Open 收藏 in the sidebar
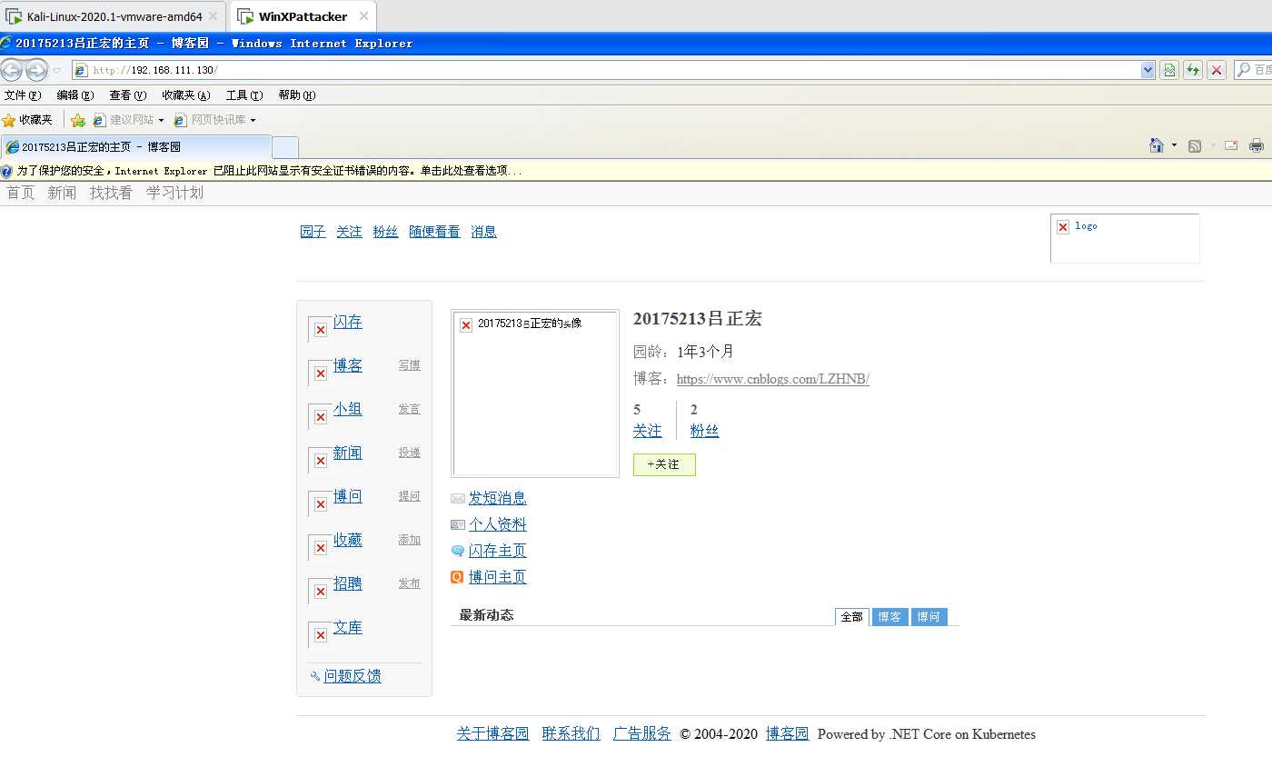Viewport: 1272px width, 767px height. tap(348, 540)
